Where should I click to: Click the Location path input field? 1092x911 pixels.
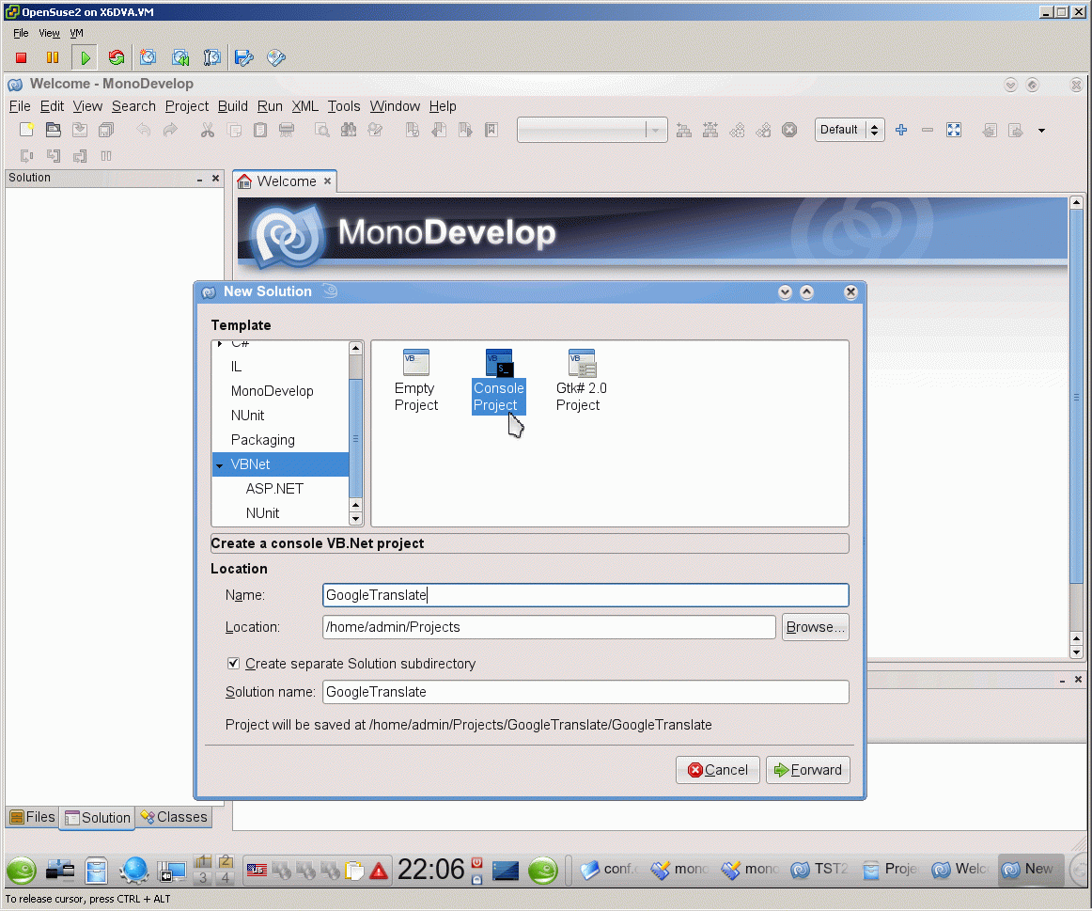pos(549,627)
